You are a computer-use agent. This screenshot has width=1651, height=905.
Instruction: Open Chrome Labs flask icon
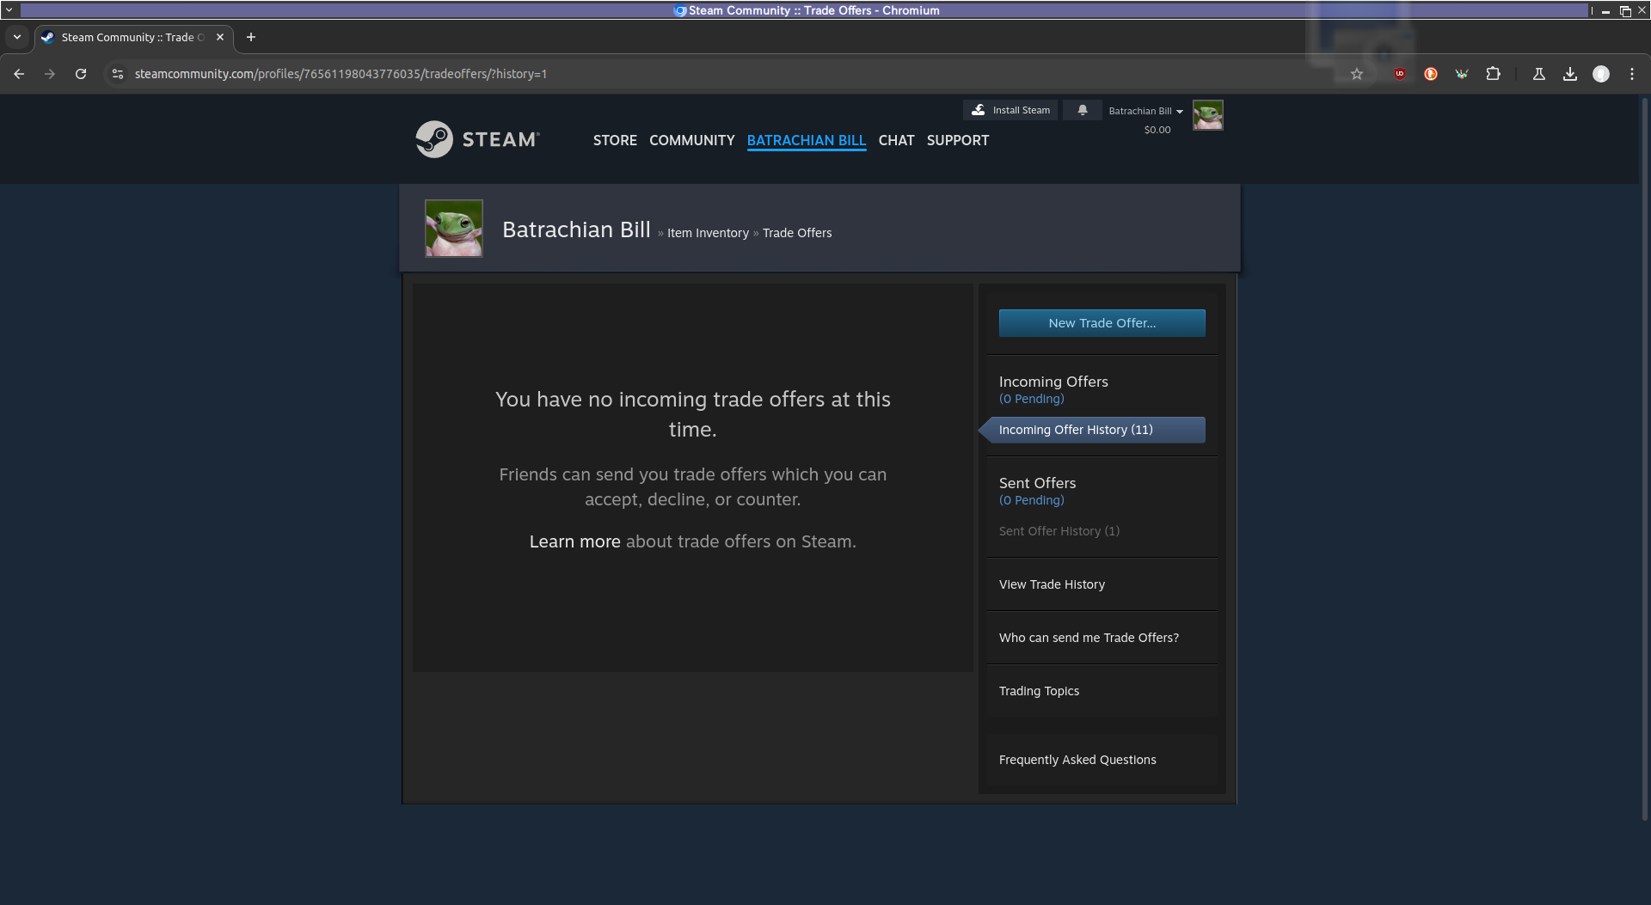[x=1539, y=74]
